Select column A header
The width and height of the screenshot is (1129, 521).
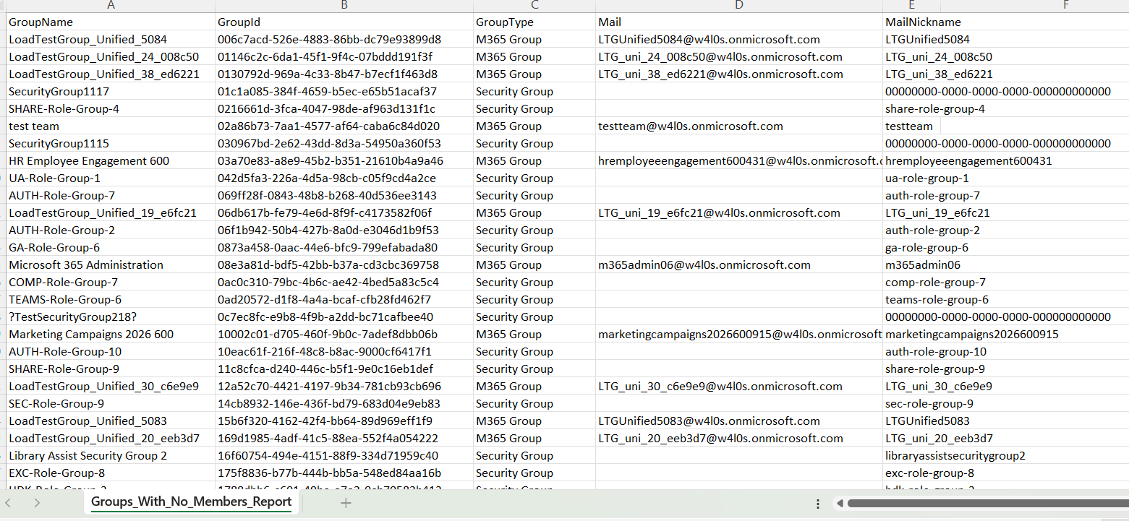(111, 6)
